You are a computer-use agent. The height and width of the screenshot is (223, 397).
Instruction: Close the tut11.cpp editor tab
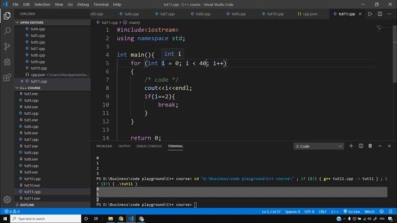pyautogui.click(x=360, y=14)
